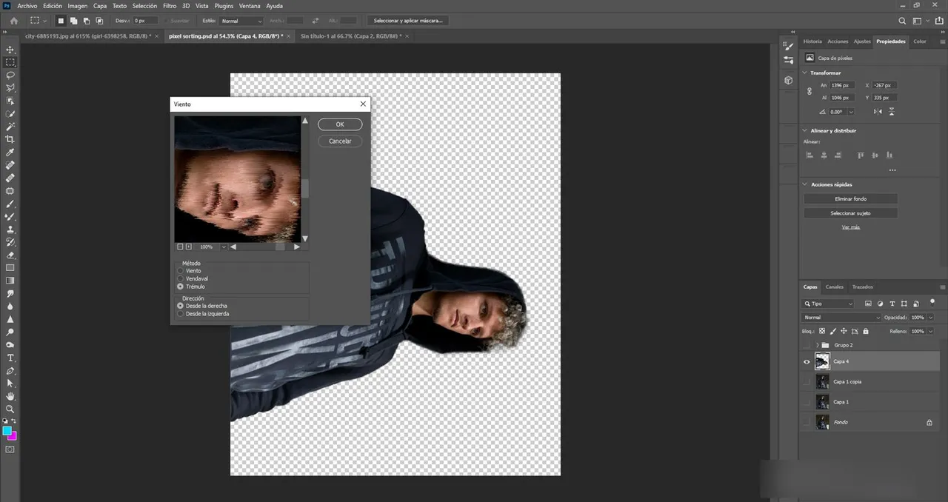Open the Ventana menu
The width and height of the screenshot is (948, 502).
click(250, 5)
